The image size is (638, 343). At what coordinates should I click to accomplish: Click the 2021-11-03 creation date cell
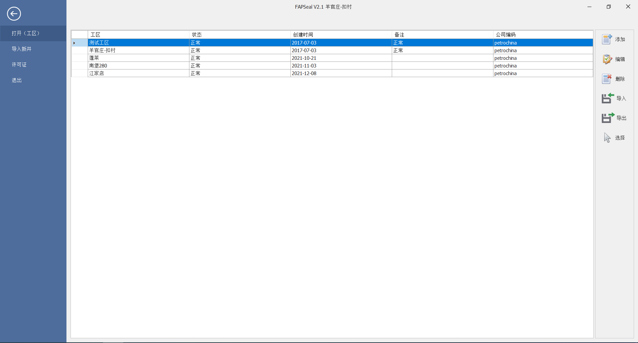341,65
